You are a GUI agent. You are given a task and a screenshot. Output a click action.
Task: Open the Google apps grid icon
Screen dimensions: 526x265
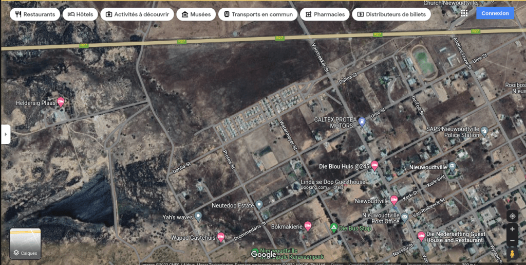(x=464, y=13)
